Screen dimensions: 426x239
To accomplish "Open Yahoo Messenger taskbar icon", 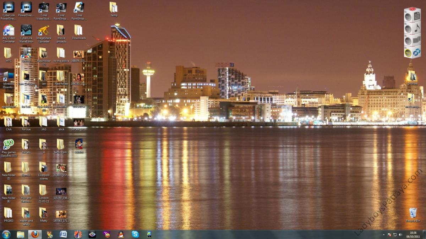I will (x=106, y=234).
